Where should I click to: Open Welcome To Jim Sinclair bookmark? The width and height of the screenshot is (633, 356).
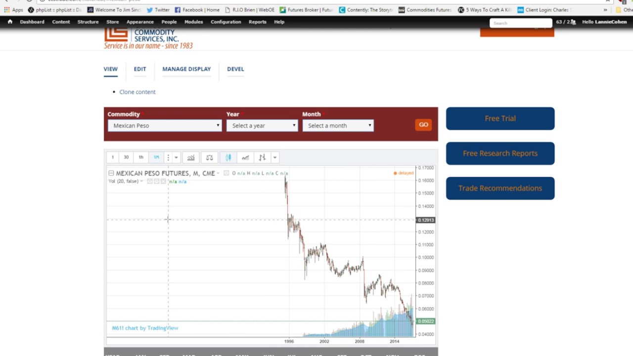click(114, 10)
